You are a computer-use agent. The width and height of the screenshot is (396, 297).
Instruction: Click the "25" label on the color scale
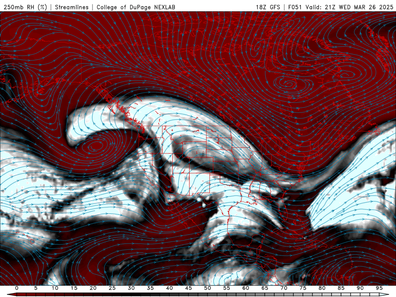[112, 288]
